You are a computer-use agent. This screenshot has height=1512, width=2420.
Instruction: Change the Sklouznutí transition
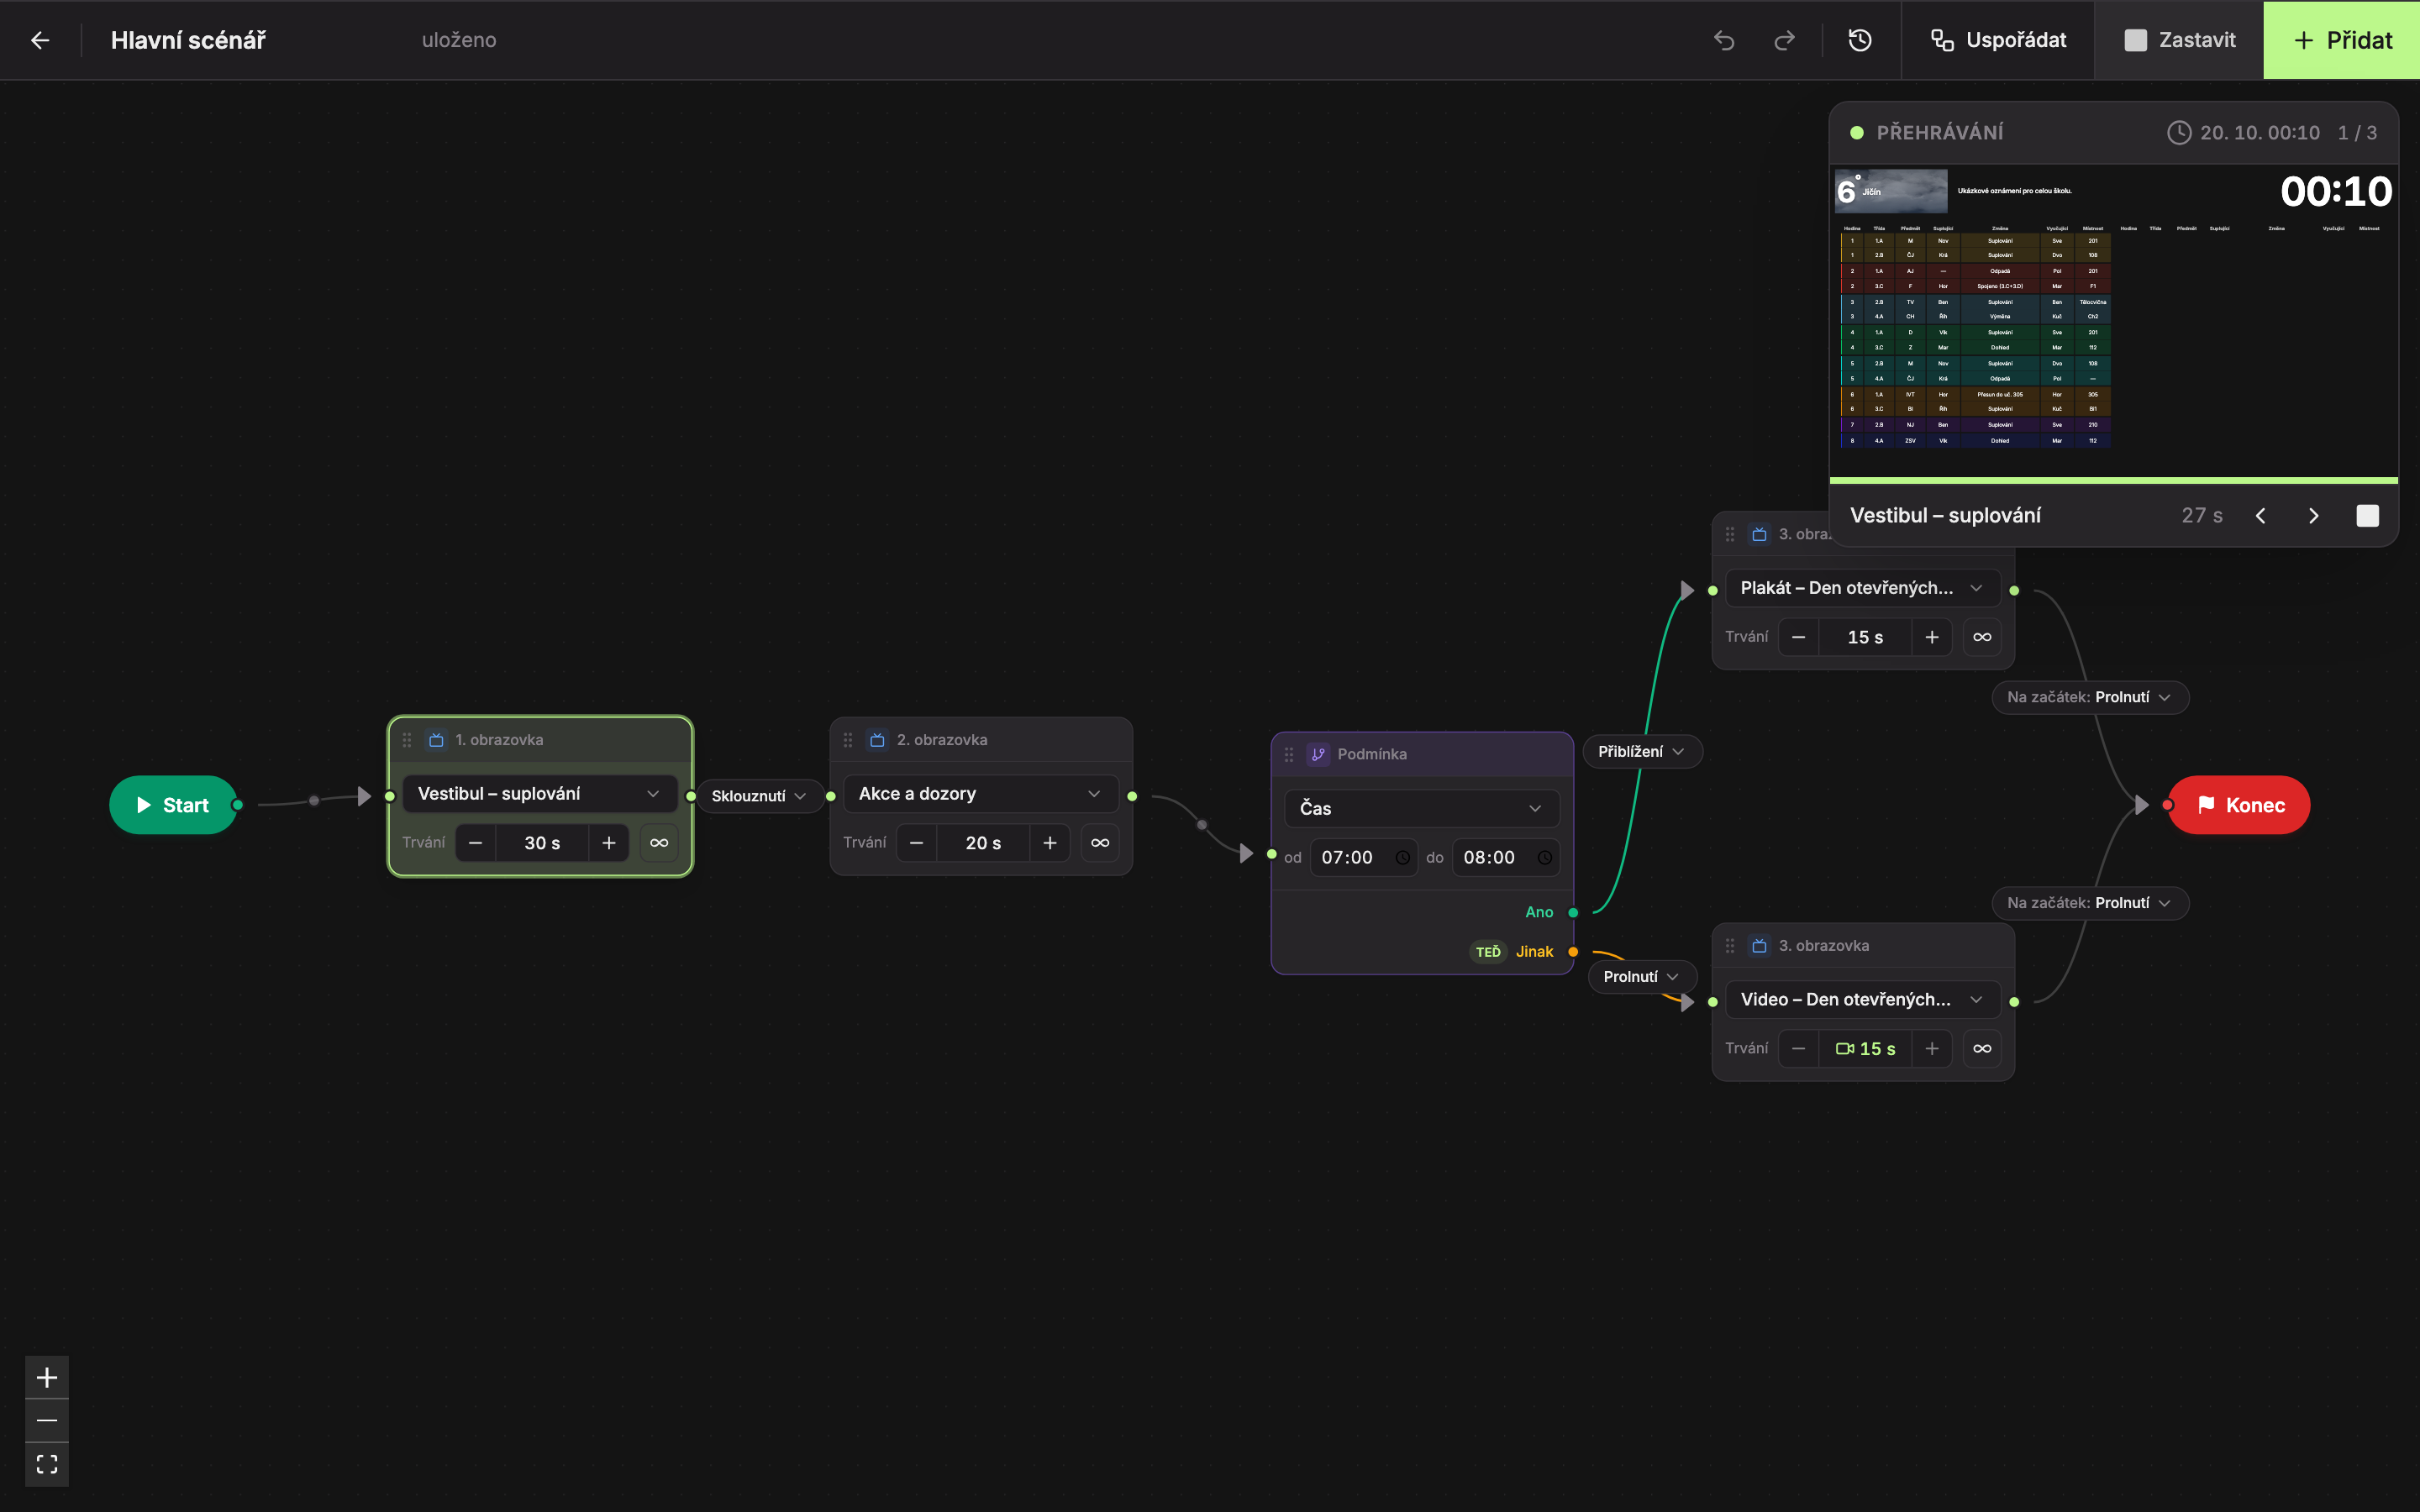point(759,796)
